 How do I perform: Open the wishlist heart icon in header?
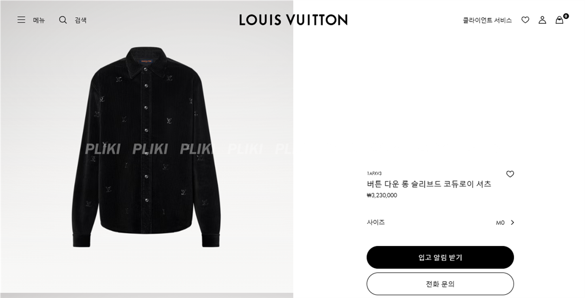(525, 20)
